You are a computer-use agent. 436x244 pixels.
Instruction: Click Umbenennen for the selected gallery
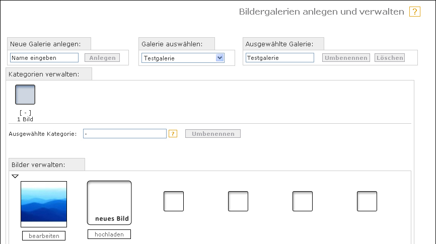[346, 58]
